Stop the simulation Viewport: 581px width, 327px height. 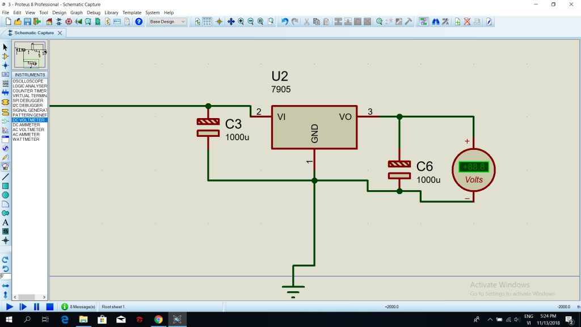[x=50, y=307]
